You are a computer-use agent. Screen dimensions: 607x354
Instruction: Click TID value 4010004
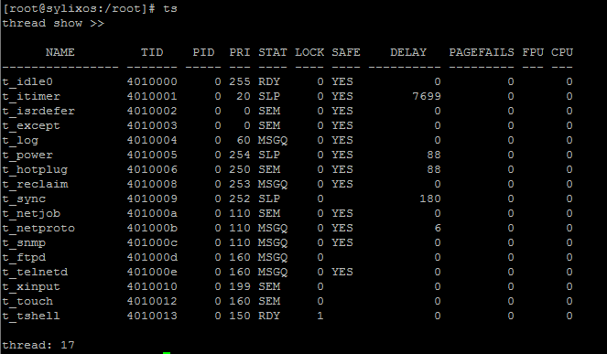(x=152, y=141)
